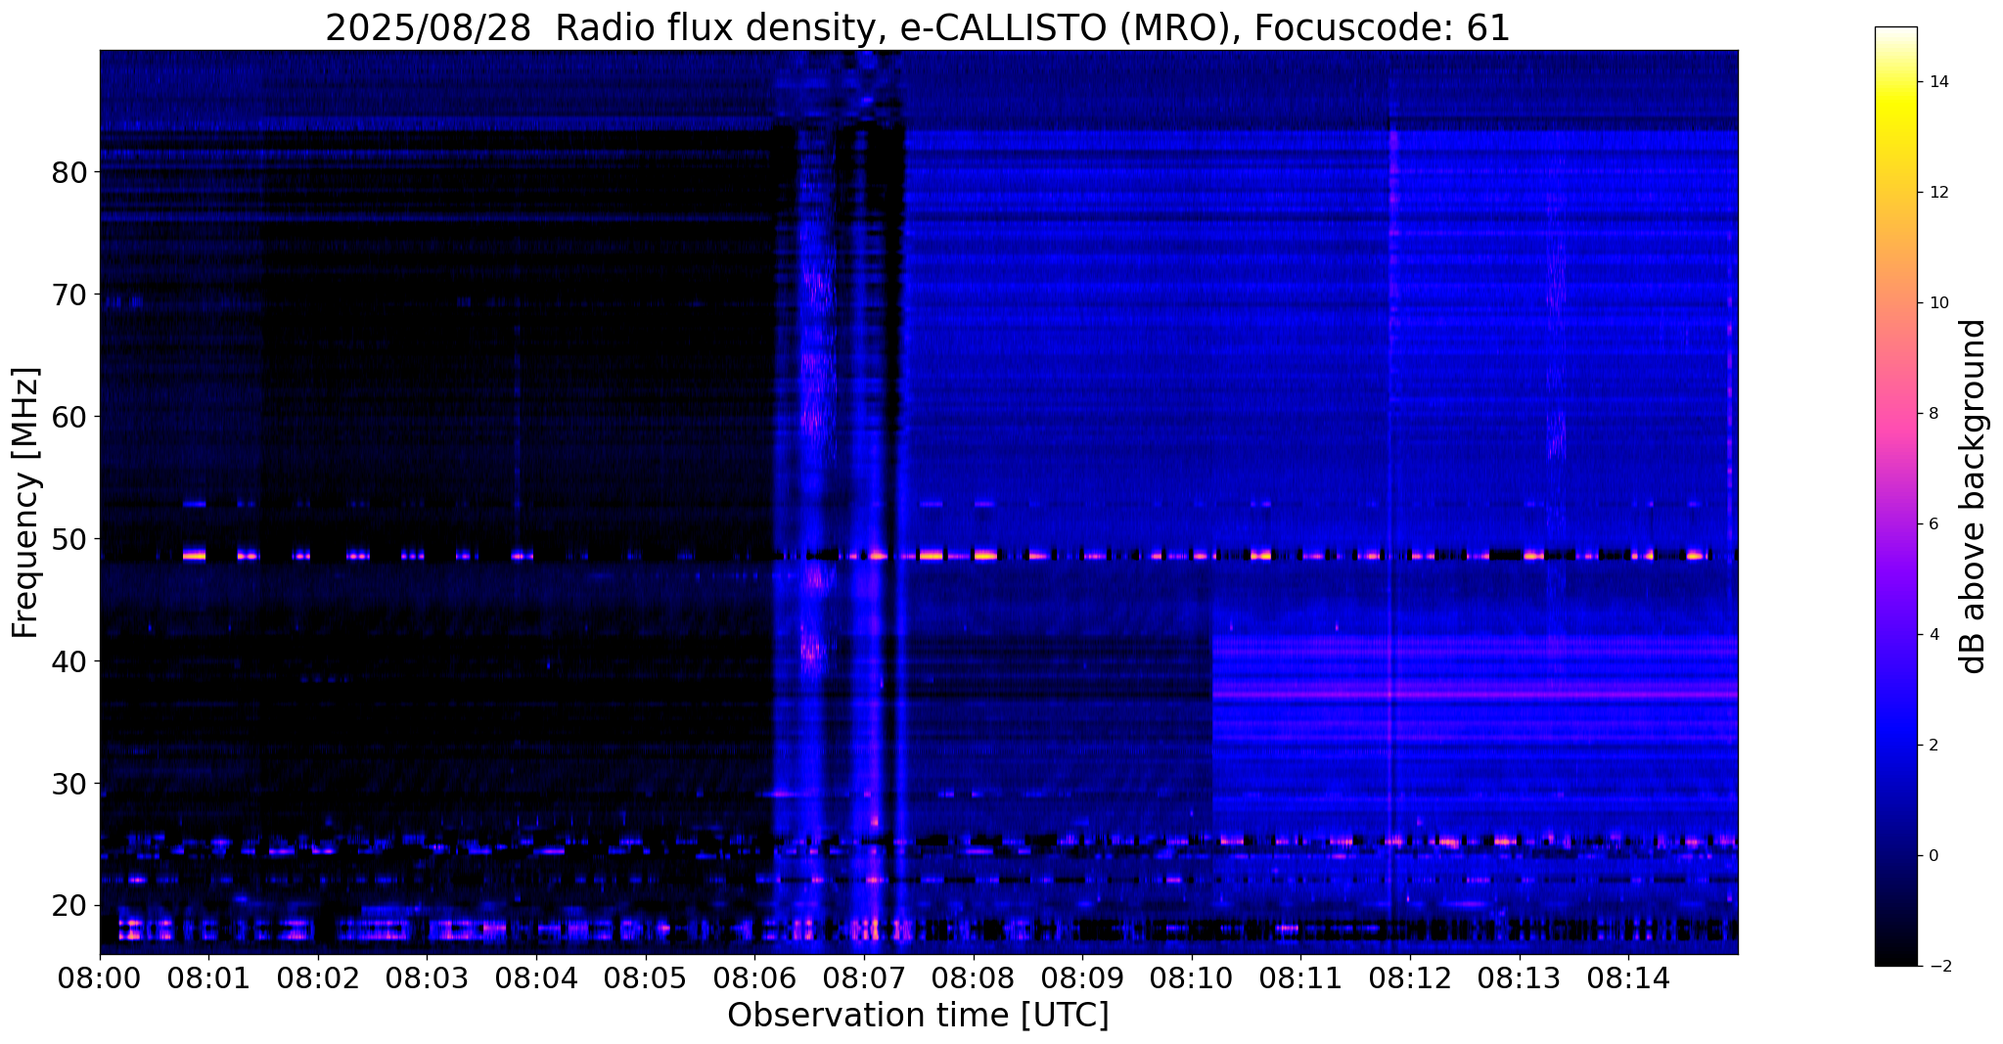Select the 08:07 time tick label
The height and width of the screenshot is (1044, 2003).
pyautogui.click(x=864, y=977)
